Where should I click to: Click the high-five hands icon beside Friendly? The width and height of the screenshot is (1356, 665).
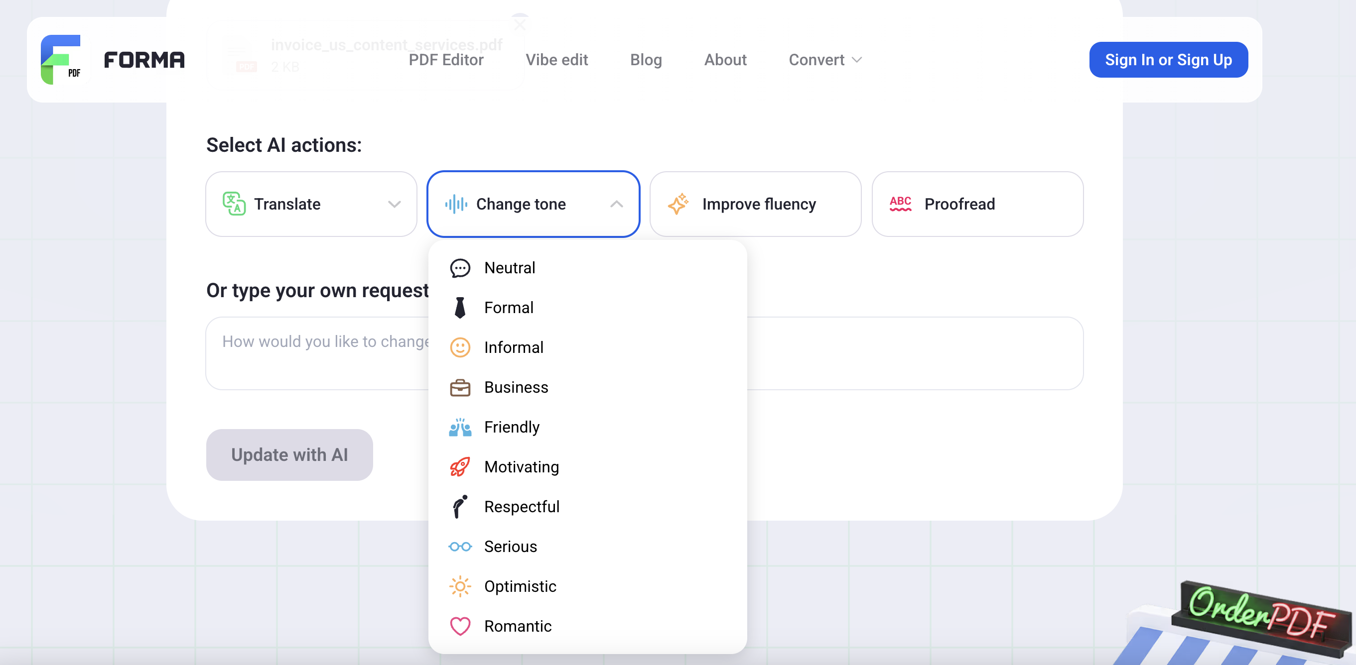point(459,427)
